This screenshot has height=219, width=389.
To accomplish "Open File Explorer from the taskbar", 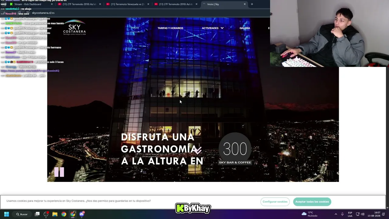I will click(55, 214).
